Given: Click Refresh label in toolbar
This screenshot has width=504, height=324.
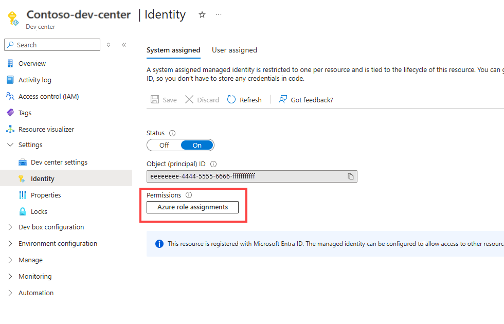Looking at the screenshot, I should point(251,100).
